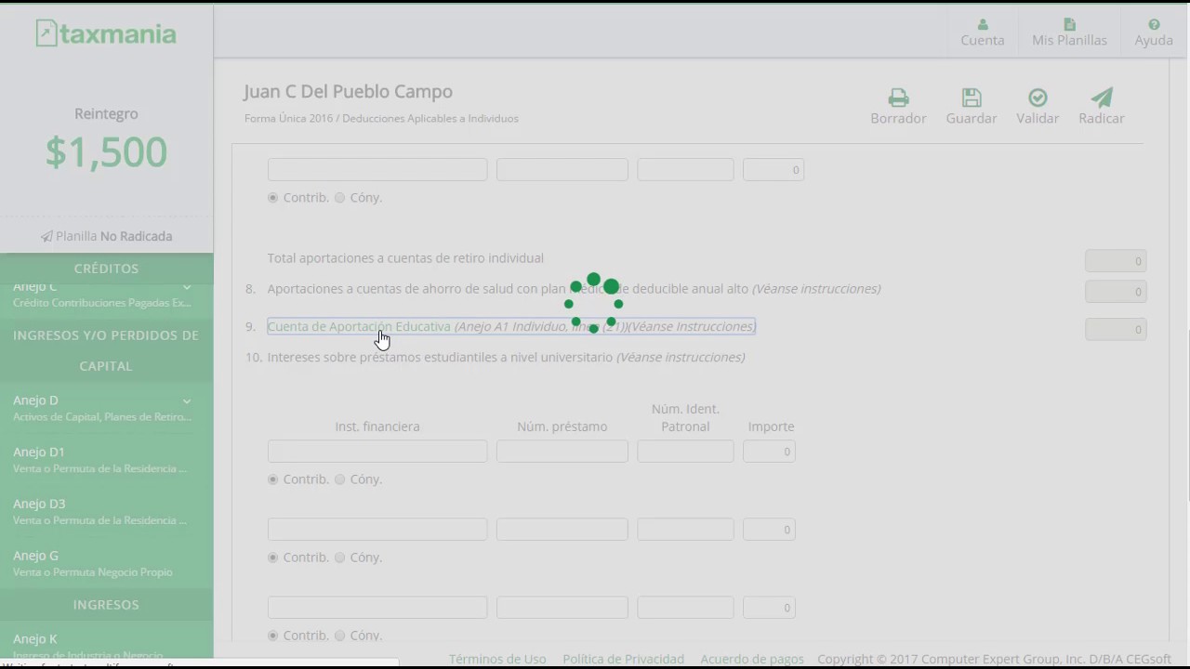
Task: Click the Radicar paper plane icon
Action: coord(1102,98)
